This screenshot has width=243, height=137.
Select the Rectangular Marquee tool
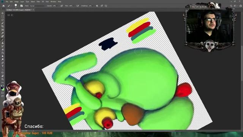3,17
